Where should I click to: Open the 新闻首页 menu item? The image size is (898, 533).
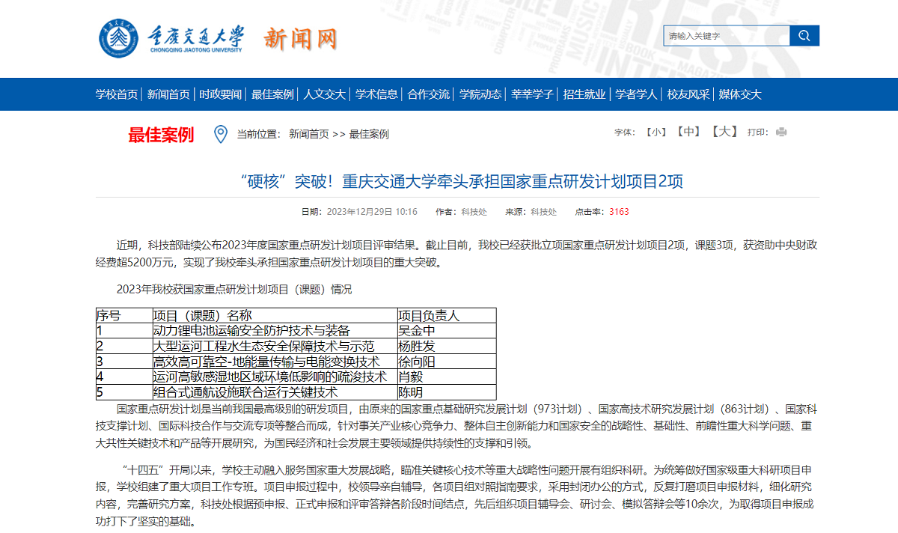(x=167, y=94)
